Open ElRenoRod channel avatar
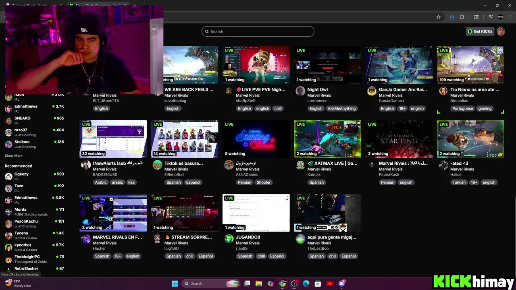The width and height of the screenshot is (516, 290). pos(158,165)
